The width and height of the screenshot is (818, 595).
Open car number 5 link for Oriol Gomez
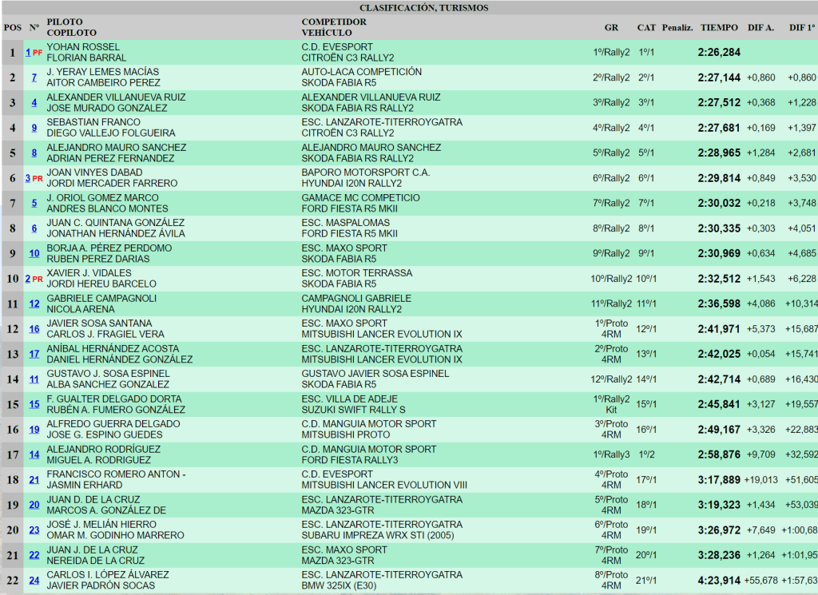tap(34, 203)
